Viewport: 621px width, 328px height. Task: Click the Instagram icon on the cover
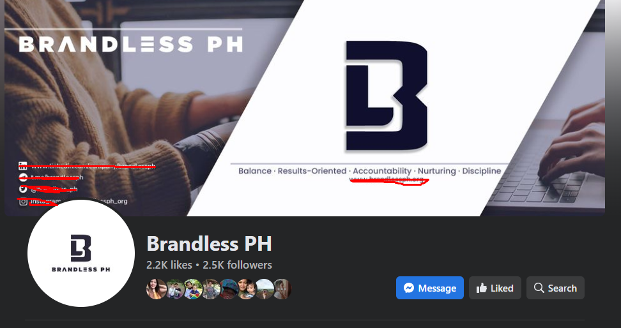(24, 202)
